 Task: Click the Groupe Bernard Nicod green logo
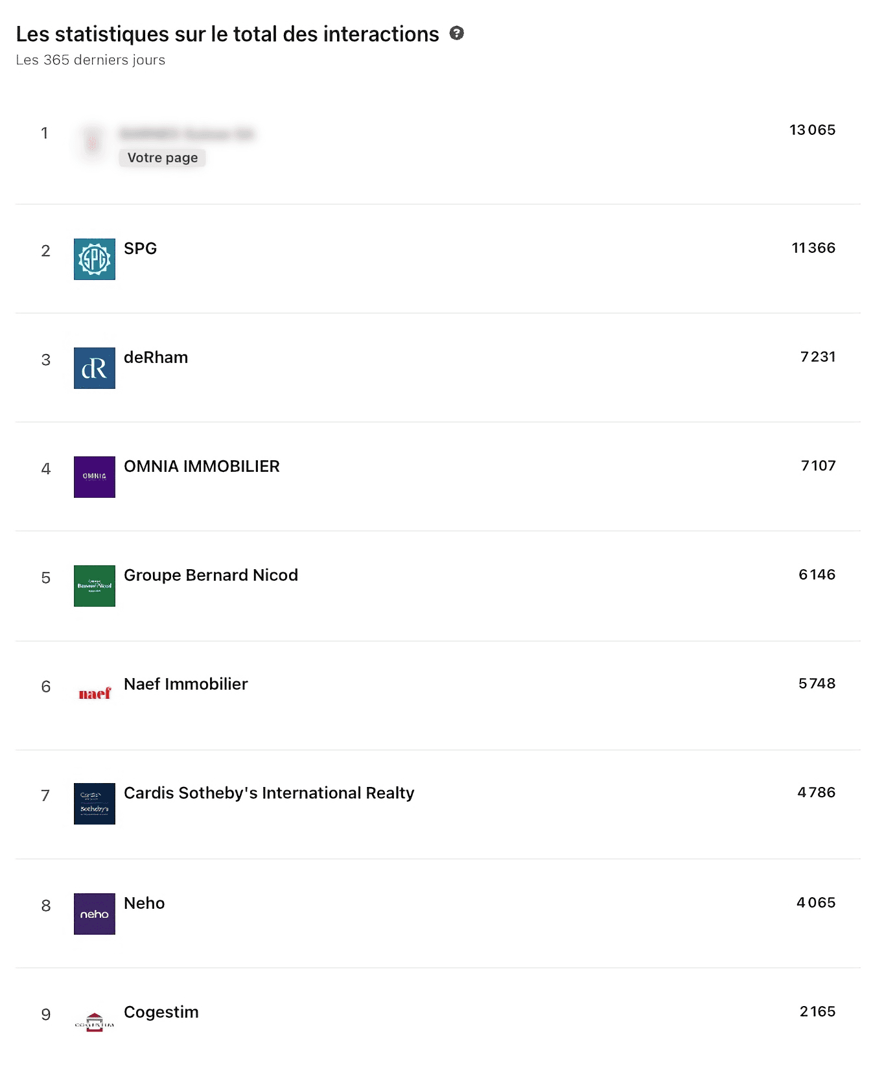[x=95, y=586]
